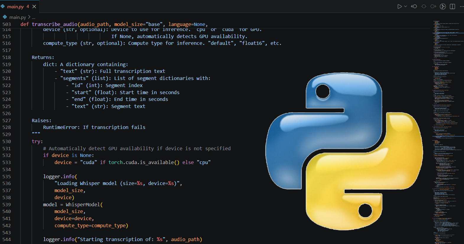Click the show commit circle icon

pos(424,6)
